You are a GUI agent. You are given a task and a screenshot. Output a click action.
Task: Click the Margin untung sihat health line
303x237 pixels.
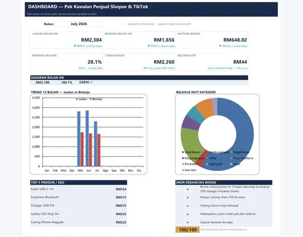tap(222, 197)
